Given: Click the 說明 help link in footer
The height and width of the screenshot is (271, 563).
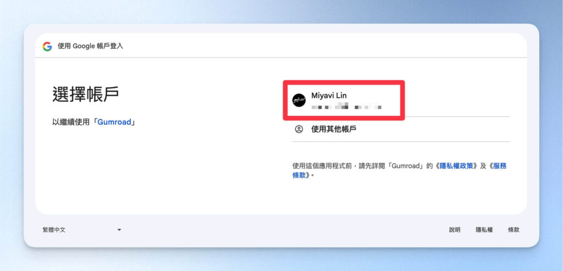Looking at the screenshot, I should click(455, 230).
